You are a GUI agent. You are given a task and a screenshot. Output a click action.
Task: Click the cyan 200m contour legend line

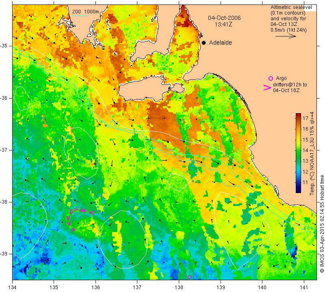[80, 16]
